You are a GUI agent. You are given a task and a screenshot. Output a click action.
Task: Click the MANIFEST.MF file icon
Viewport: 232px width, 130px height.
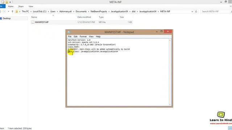click(33, 22)
